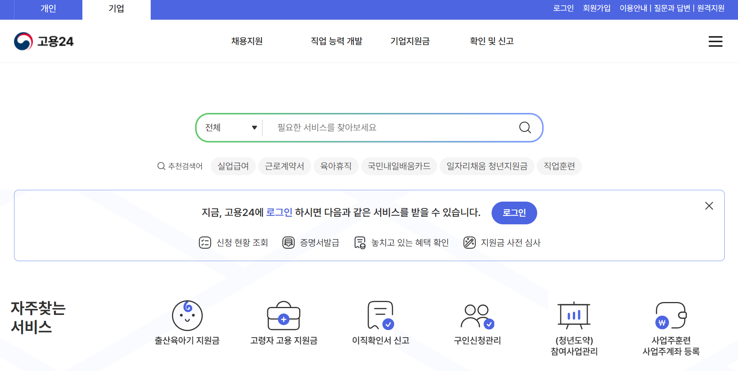Dismiss the login banner with the X
The image size is (738, 371).
tap(709, 206)
